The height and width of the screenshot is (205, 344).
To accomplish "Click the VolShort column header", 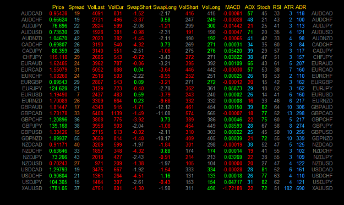I will 188,7.
